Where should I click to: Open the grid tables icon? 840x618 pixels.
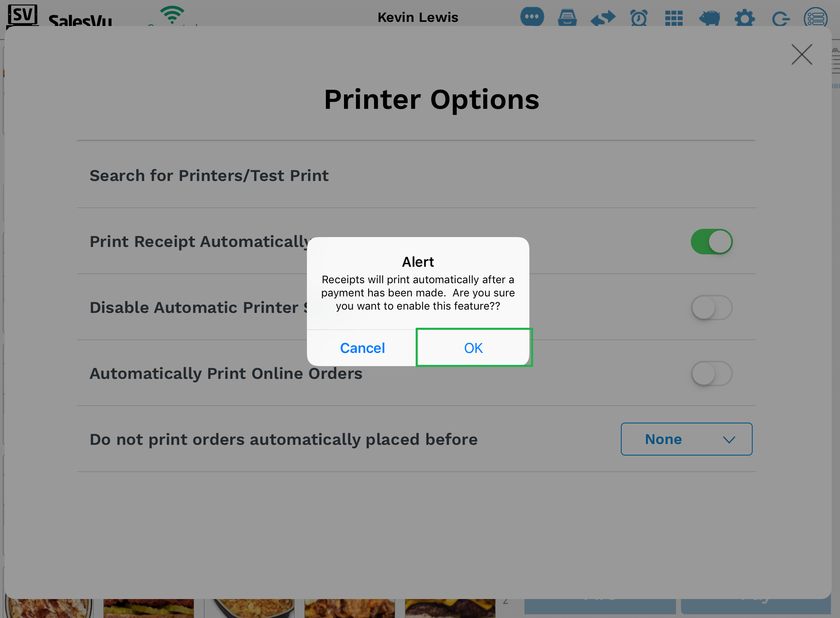pos(674,18)
